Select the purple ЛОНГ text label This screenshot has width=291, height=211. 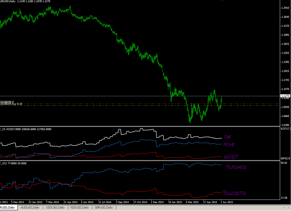(229, 145)
